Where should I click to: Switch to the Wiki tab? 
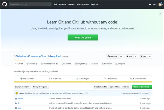(x=95, y=64)
